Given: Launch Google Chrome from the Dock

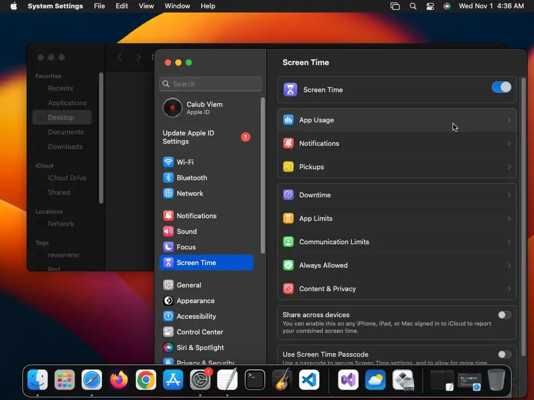Looking at the screenshot, I should 146,380.
